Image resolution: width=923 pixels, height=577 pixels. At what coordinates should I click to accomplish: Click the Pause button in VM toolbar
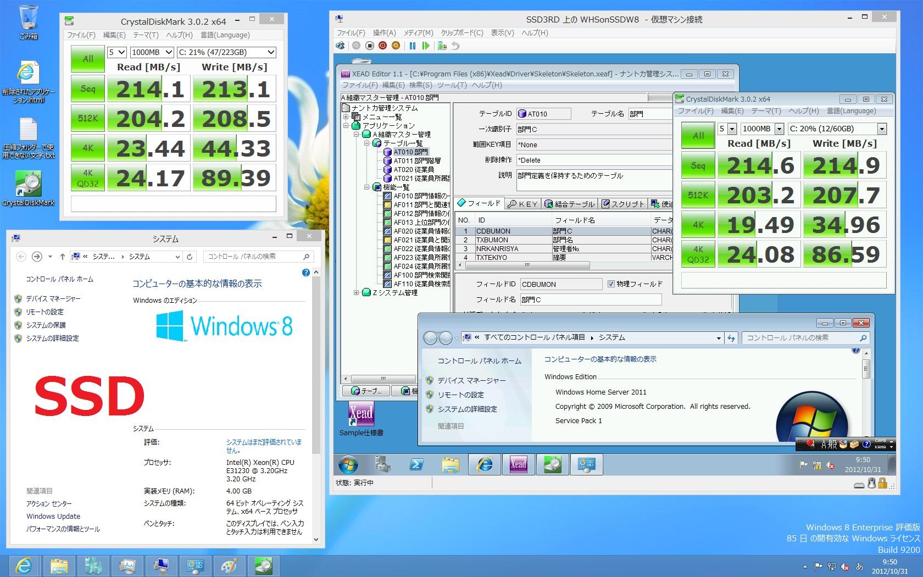[412, 46]
